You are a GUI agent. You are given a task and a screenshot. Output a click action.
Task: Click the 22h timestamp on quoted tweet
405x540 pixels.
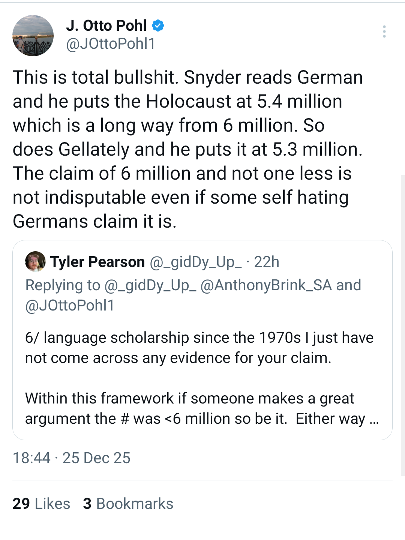[267, 262]
